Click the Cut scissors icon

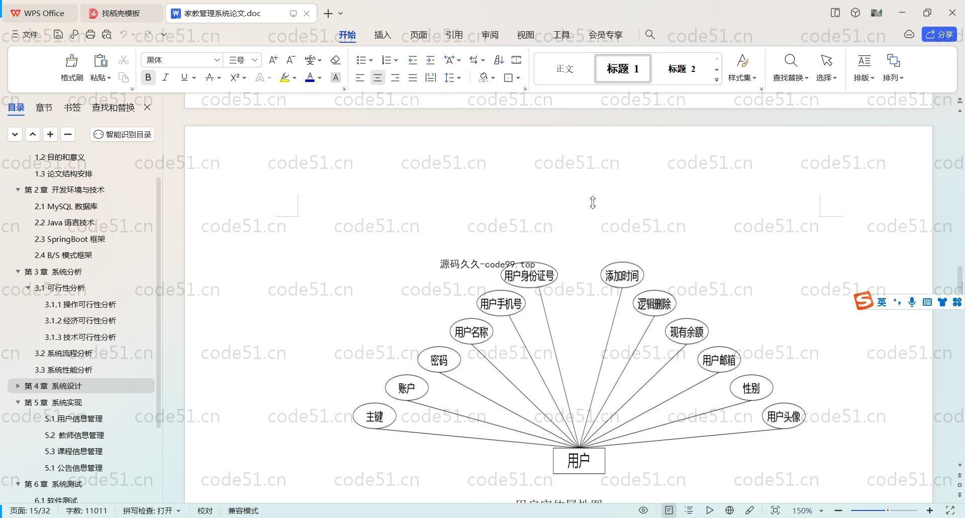click(x=123, y=60)
